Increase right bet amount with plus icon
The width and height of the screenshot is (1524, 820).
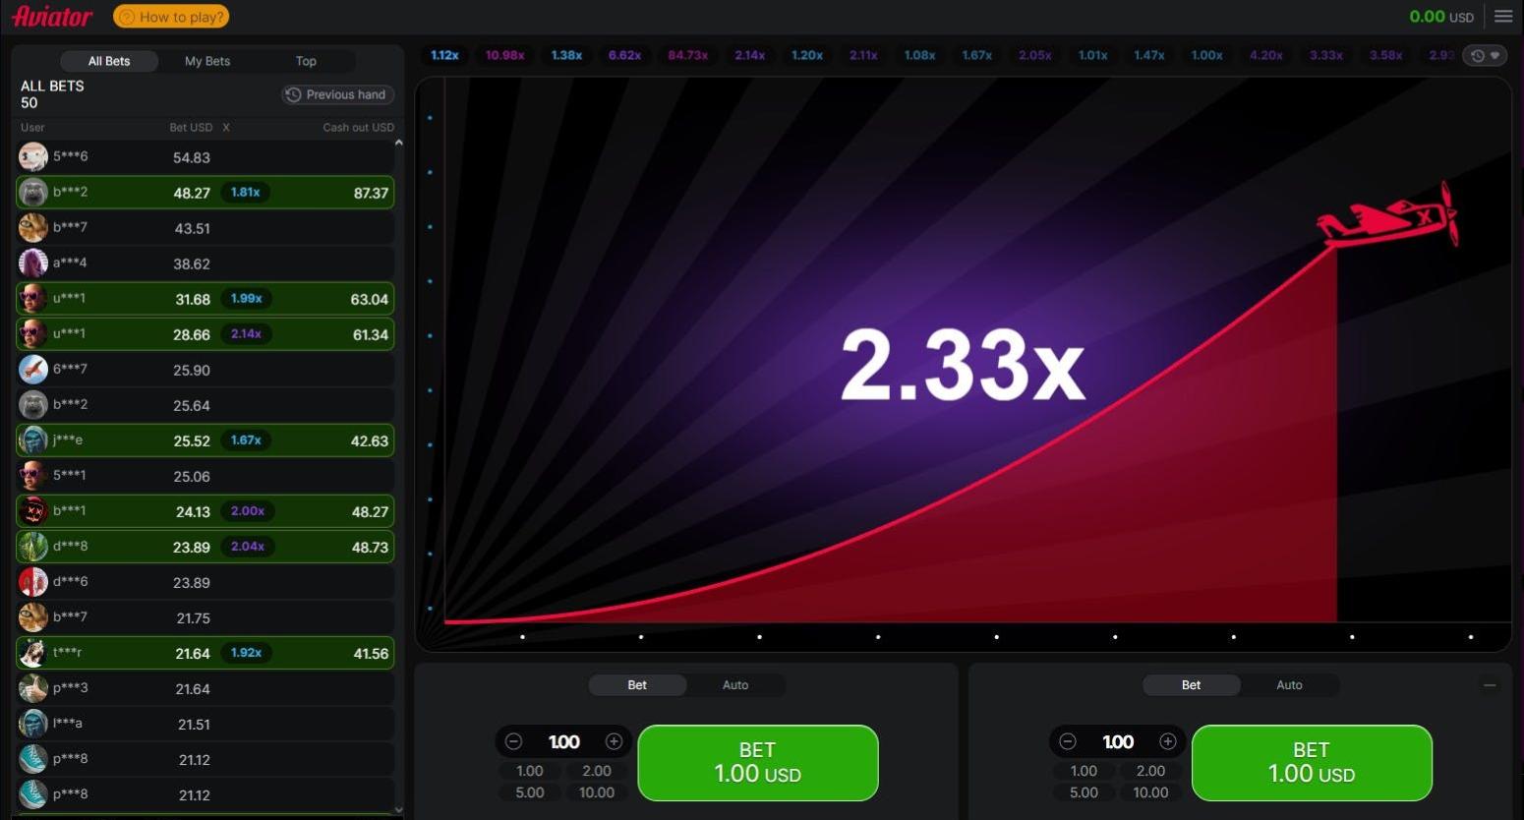point(1167,741)
